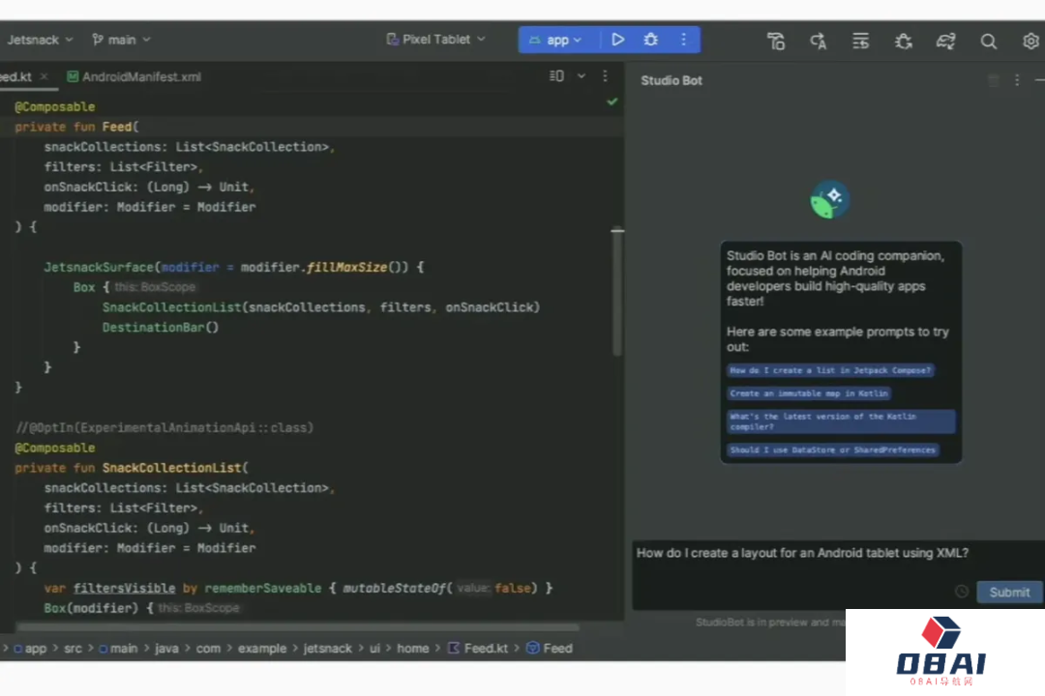This screenshot has width=1045, height=696.
Task: Select prompt about latest Kotlin compiler version
Action: (841, 421)
